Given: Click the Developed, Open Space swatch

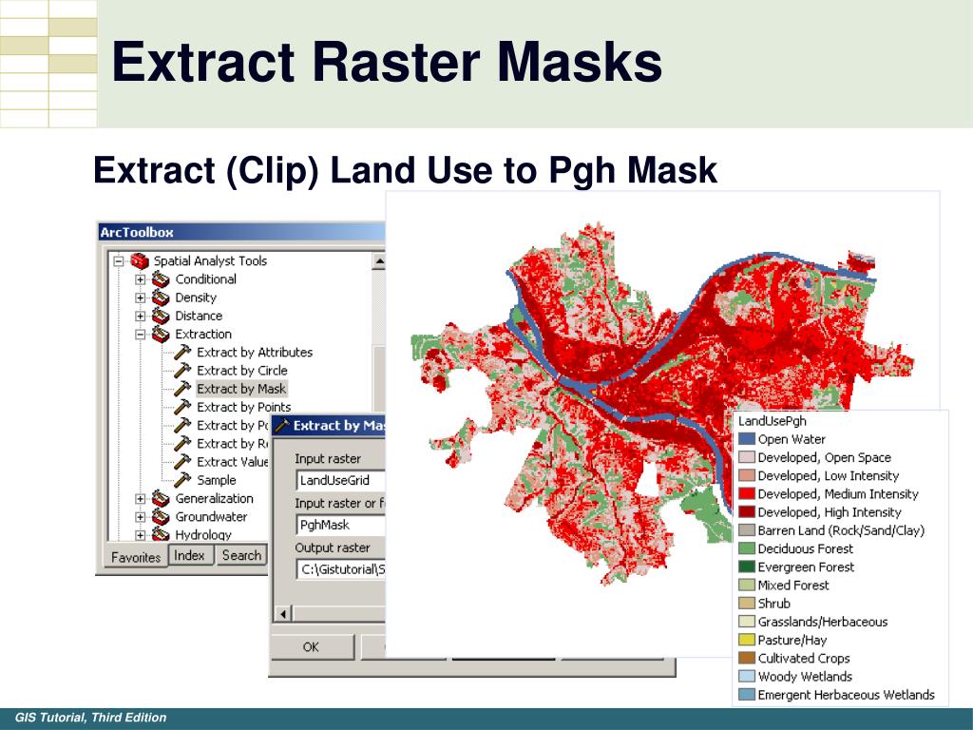Looking at the screenshot, I should 747,457.
